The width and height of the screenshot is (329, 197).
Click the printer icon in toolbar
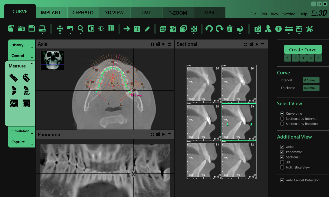point(42,28)
